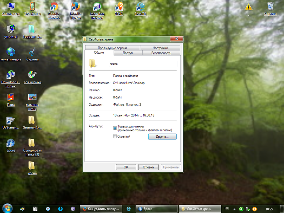Click the folder name input field

[x=143, y=64]
